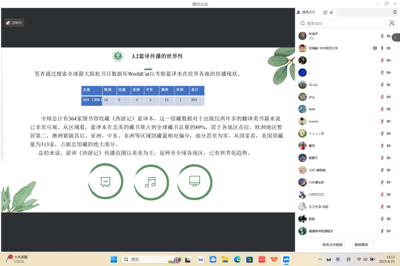Click the presentation icon on the slide
The width and height of the screenshot is (400, 266).
click(x=106, y=181)
